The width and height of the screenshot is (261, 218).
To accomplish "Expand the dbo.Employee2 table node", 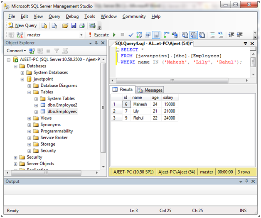I will tap(36, 105).
